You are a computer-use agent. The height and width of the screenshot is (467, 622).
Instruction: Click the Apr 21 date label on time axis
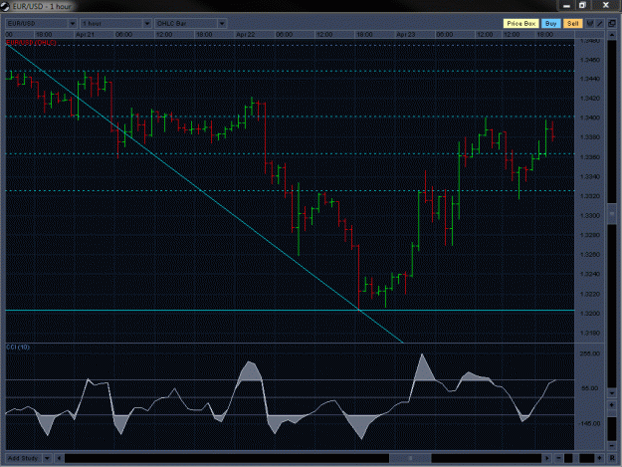tap(85, 35)
